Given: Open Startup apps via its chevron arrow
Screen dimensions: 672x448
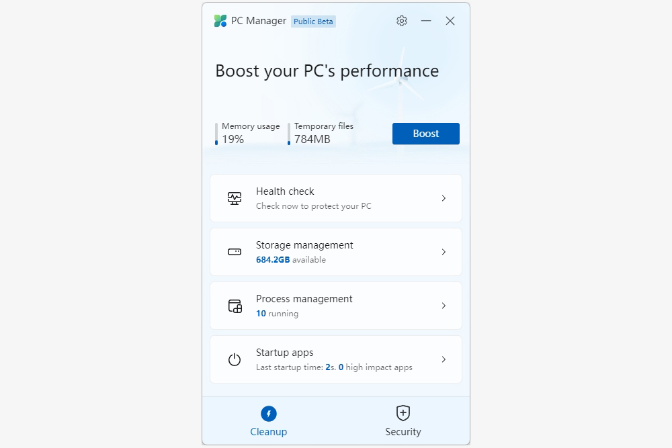Looking at the screenshot, I should click(444, 359).
